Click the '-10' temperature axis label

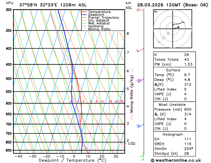pyautogui.click(x=60, y=156)
